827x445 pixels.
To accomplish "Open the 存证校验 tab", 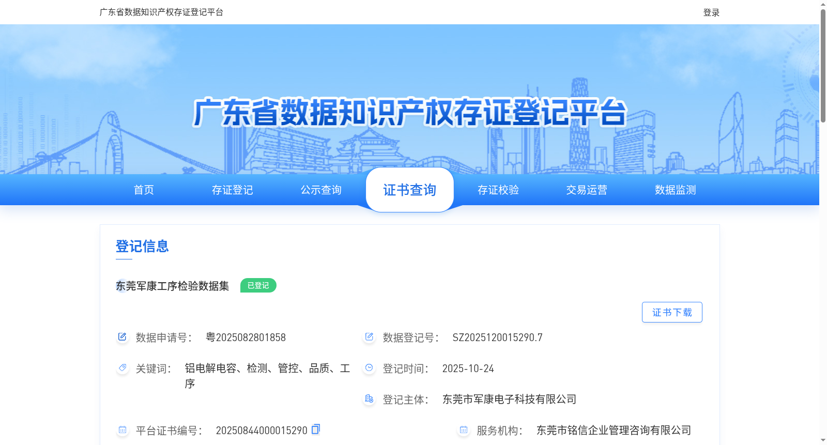I will coord(498,190).
